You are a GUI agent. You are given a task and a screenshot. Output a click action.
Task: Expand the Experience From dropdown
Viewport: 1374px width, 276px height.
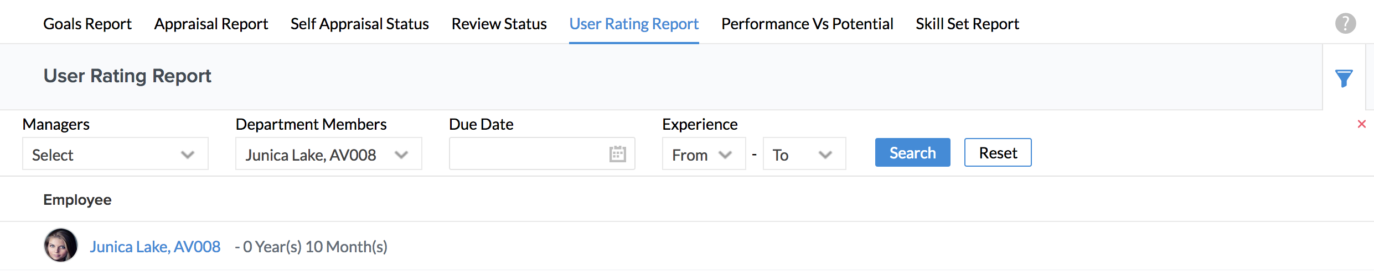pyautogui.click(x=703, y=154)
